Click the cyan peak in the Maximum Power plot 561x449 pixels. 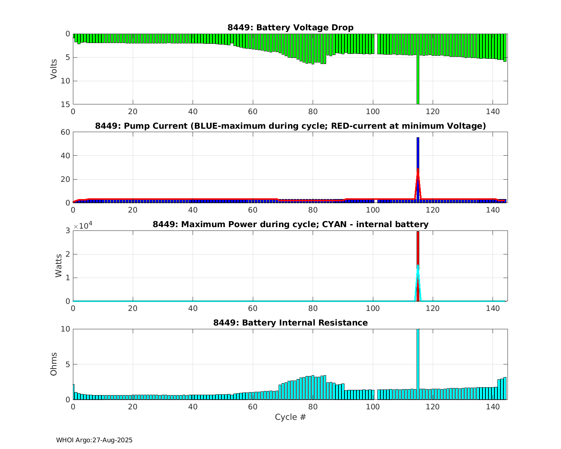tap(418, 266)
